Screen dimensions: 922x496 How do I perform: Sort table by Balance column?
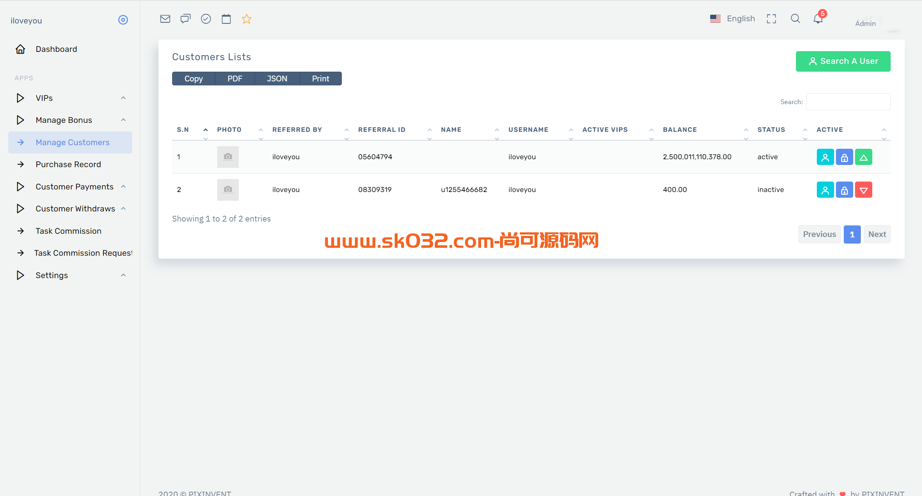point(706,130)
